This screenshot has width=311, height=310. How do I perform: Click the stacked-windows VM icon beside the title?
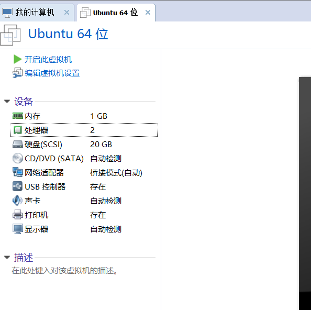[10, 35]
